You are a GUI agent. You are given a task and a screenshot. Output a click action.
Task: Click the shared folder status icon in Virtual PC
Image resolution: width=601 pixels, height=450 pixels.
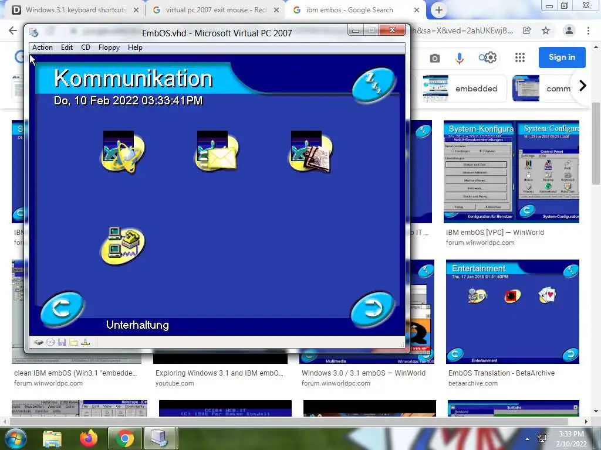73,342
